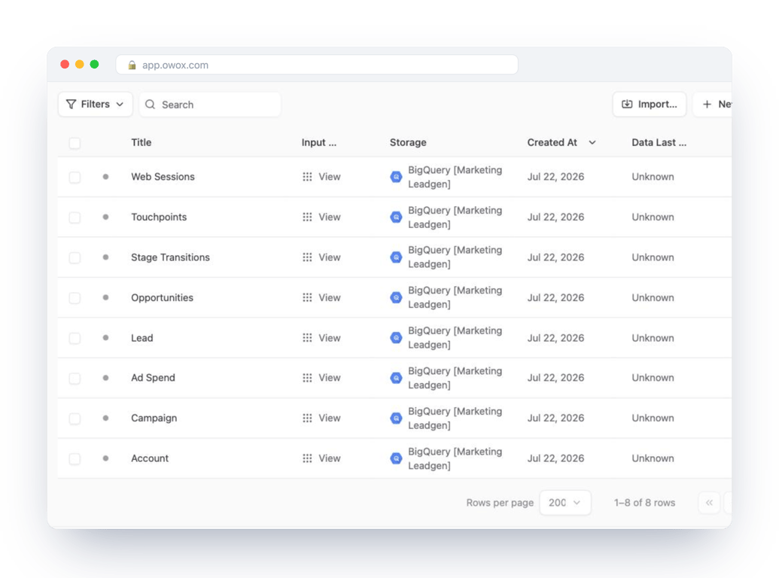Click the Storage column header

pyautogui.click(x=408, y=142)
